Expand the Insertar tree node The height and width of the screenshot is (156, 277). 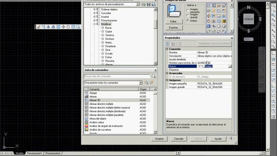pyautogui.click(x=94, y=17)
